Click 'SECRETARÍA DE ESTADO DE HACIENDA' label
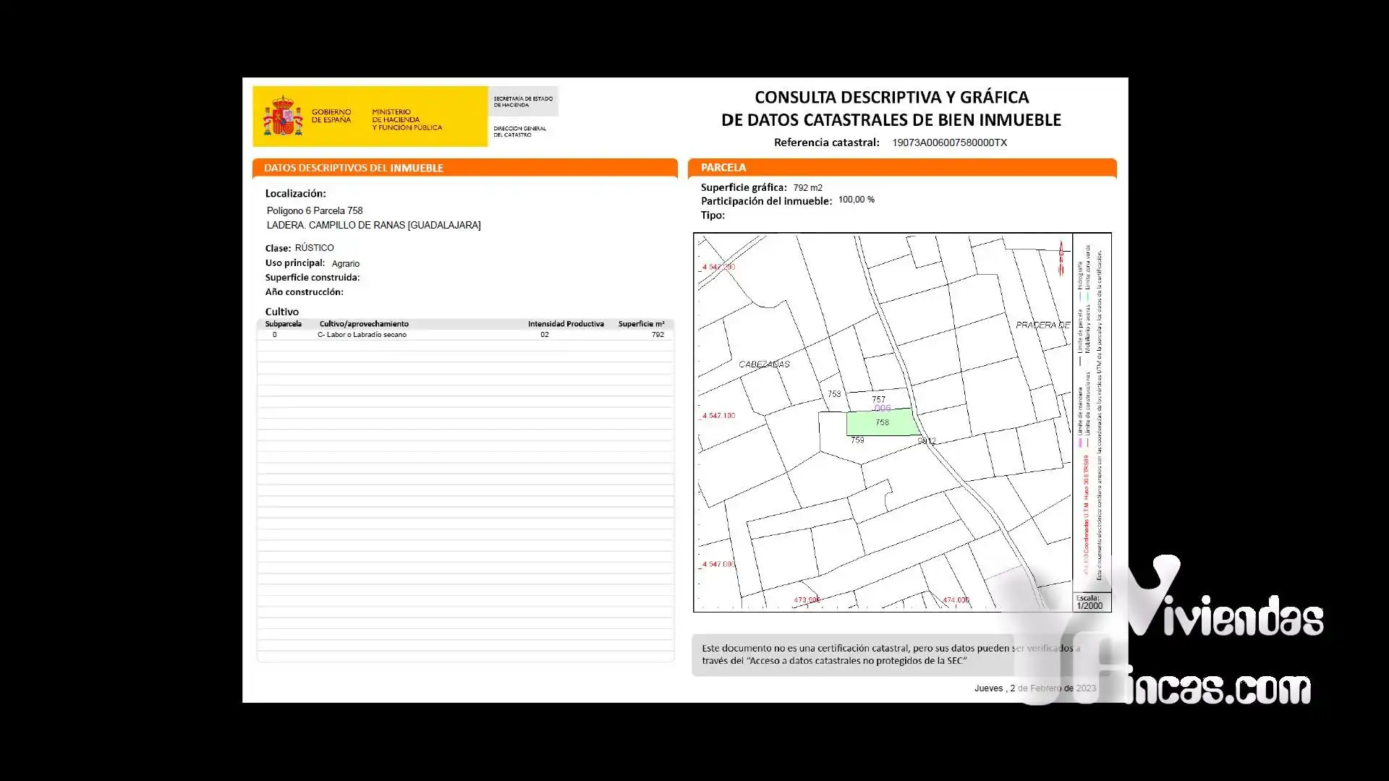1389x781 pixels. 523,102
